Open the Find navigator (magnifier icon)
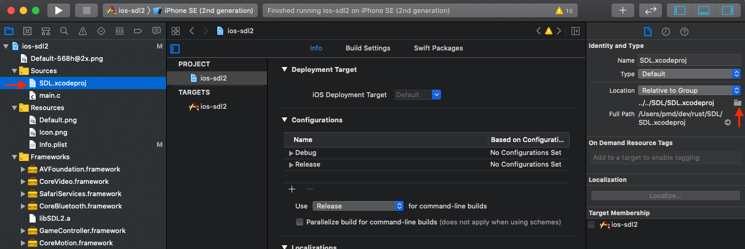Image resolution: width=745 pixels, height=249 pixels. [x=64, y=31]
